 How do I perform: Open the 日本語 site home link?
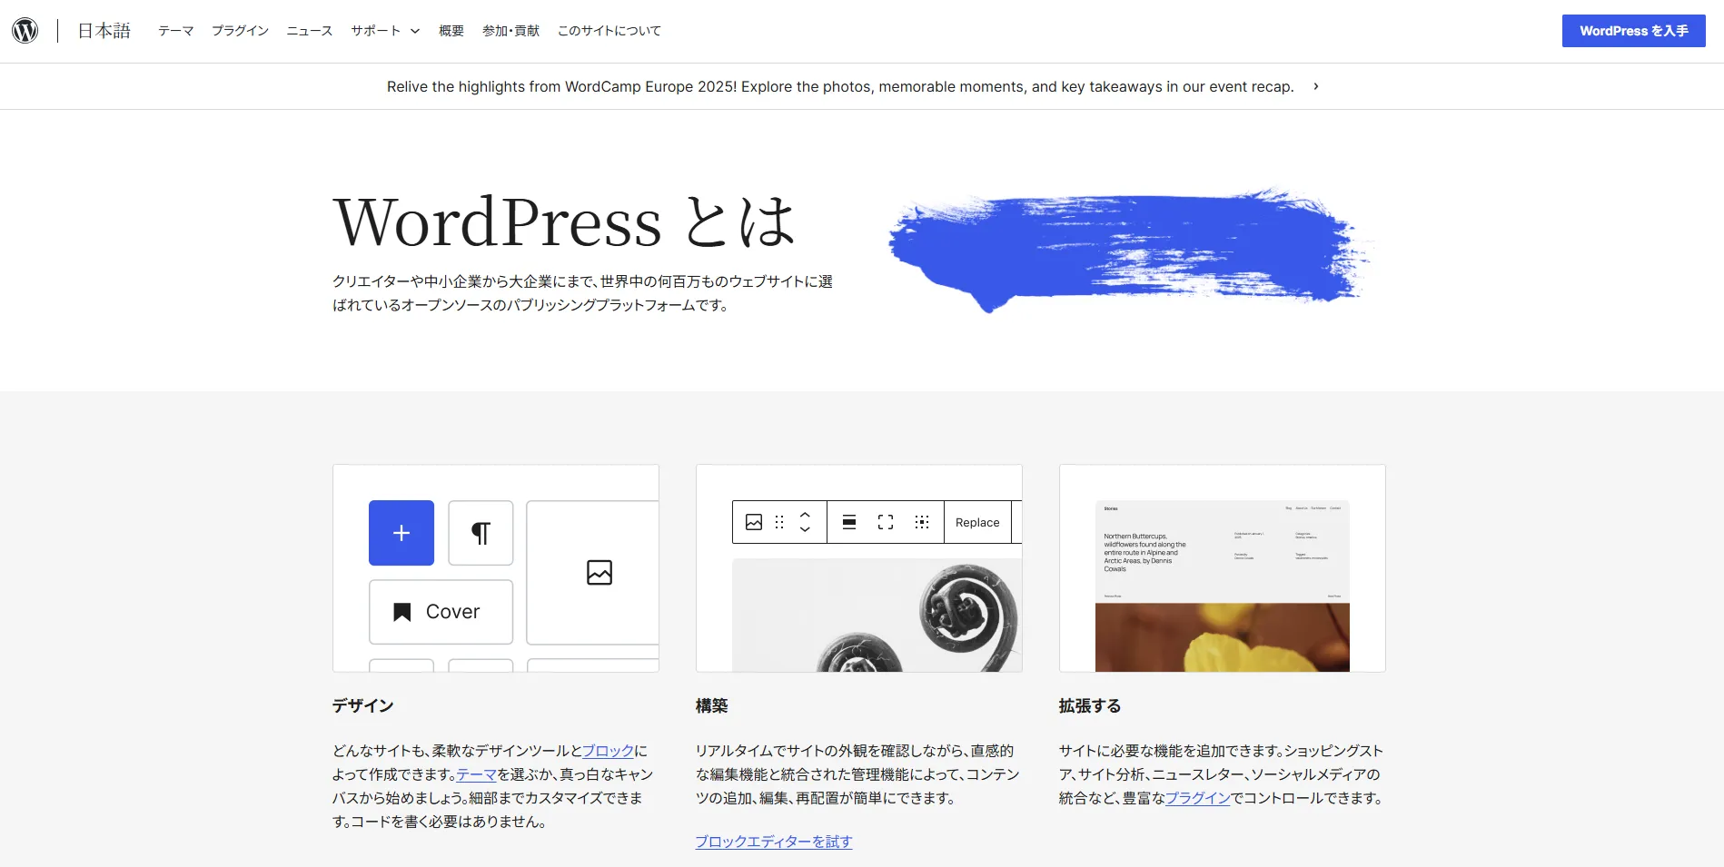tap(104, 31)
